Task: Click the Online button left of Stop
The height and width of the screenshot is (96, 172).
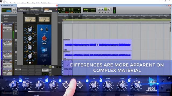Action: pos(99,9)
